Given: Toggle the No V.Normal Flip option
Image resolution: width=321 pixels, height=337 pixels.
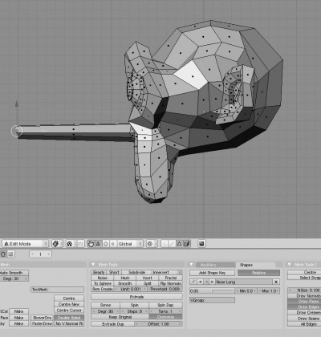Looking at the screenshot, I should pos(69,323).
